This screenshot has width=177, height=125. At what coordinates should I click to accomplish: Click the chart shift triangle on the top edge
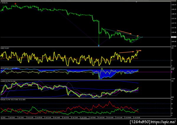(137, 2)
